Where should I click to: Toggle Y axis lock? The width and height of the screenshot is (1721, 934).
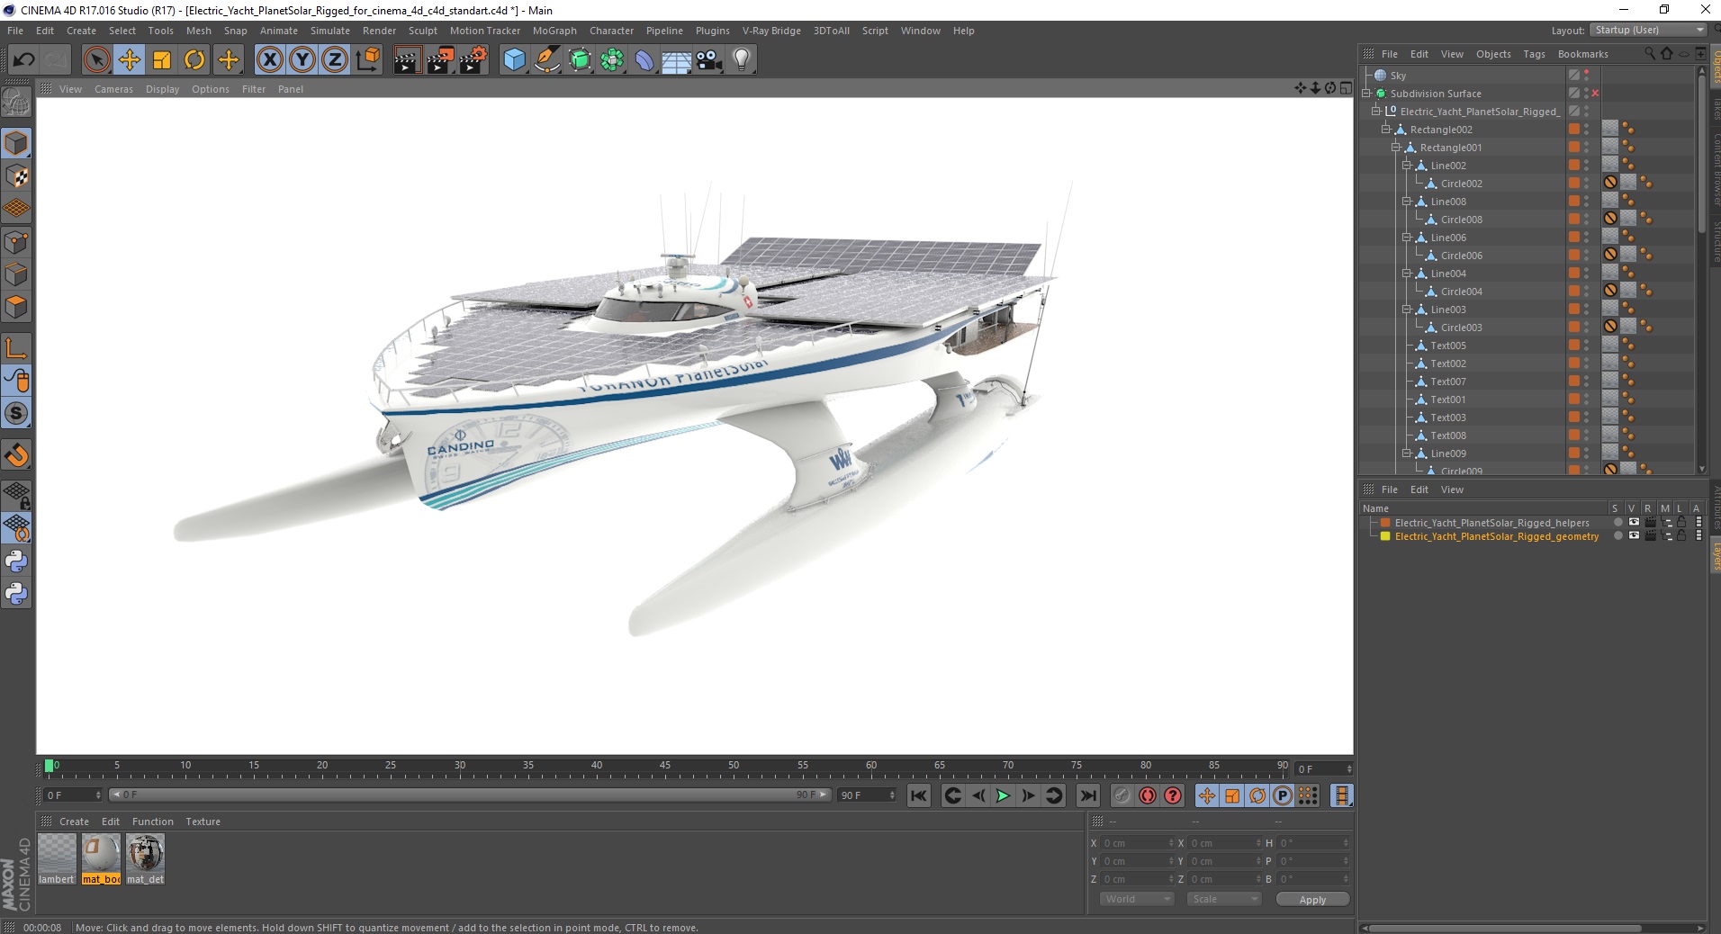[x=302, y=60]
